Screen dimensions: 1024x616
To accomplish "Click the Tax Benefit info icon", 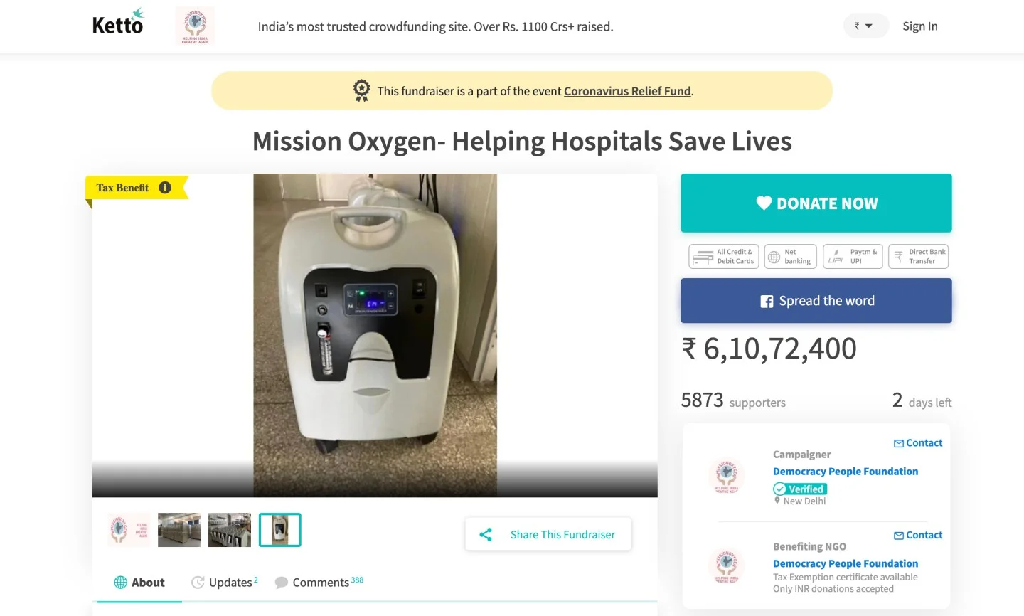I will click(165, 188).
